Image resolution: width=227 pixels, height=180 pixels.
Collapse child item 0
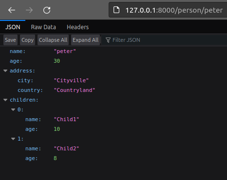13,110
